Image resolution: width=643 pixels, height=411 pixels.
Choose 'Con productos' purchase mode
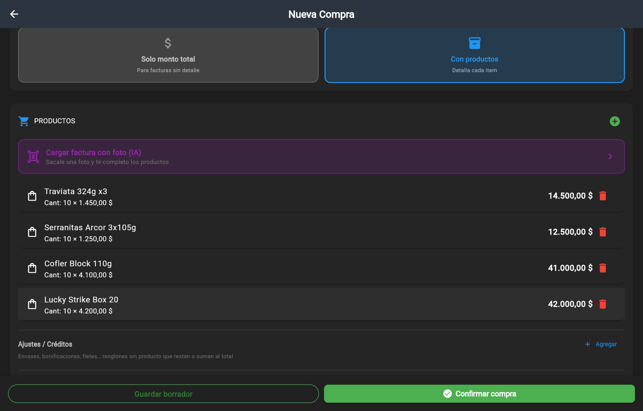[475, 55]
